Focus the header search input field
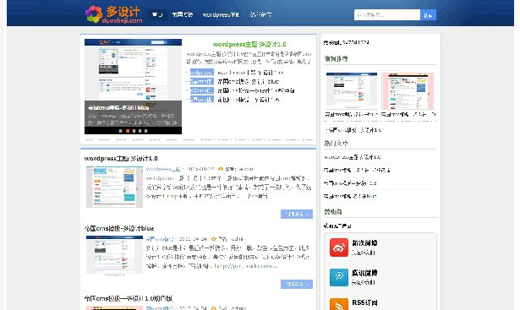The width and height of the screenshot is (520, 310). point(387,15)
